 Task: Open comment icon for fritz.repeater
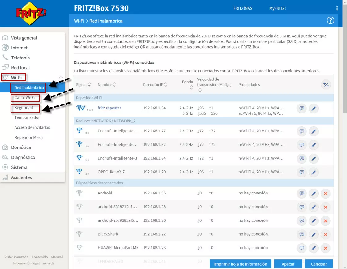pyautogui.click(x=301, y=108)
